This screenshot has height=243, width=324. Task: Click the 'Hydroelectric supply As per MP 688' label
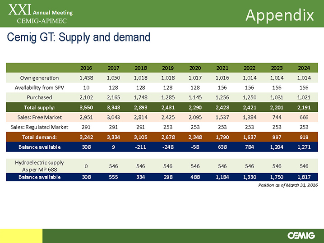point(39,166)
